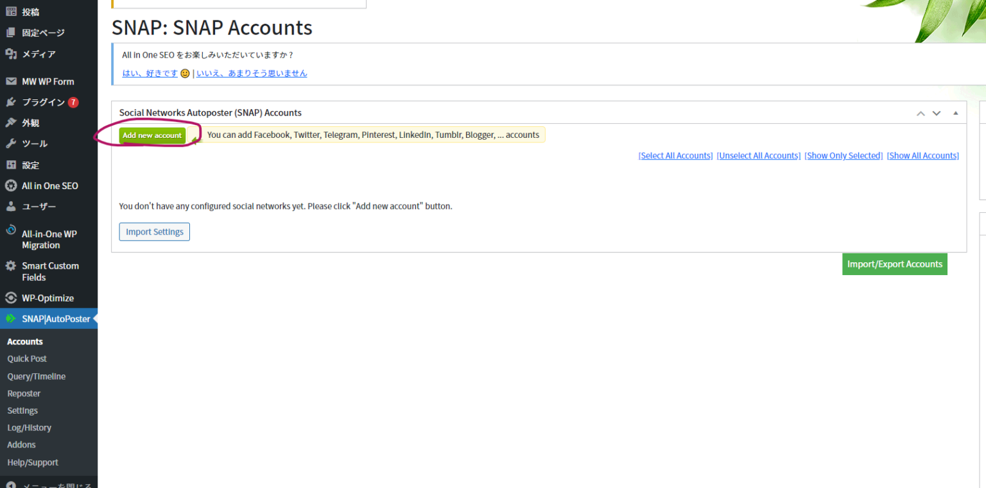Open the 外観 (Appearance) brush icon

(x=12, y=122)
